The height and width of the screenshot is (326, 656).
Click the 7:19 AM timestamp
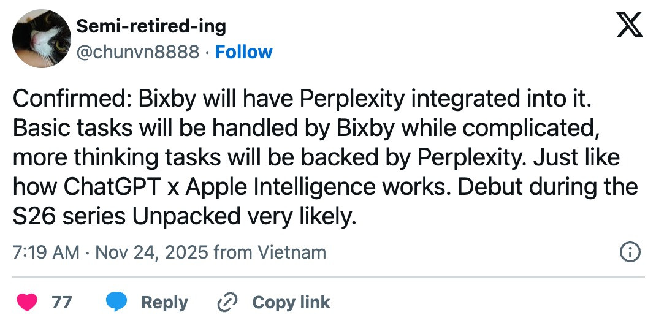click(45, 252)
